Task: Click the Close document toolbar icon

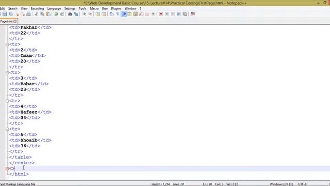Action: point(17,14)
